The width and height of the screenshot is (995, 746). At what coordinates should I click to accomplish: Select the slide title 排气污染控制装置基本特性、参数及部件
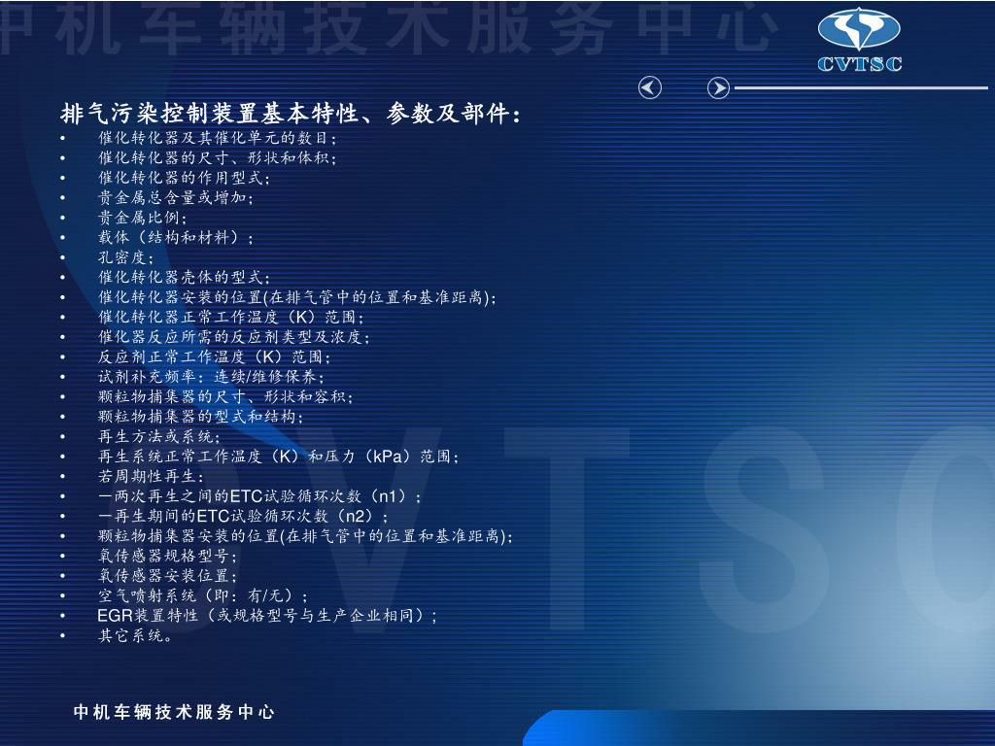pos(291,114)
